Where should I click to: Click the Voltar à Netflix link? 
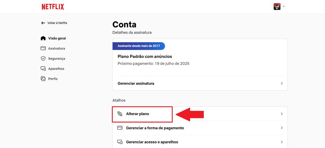click(57, 23)
